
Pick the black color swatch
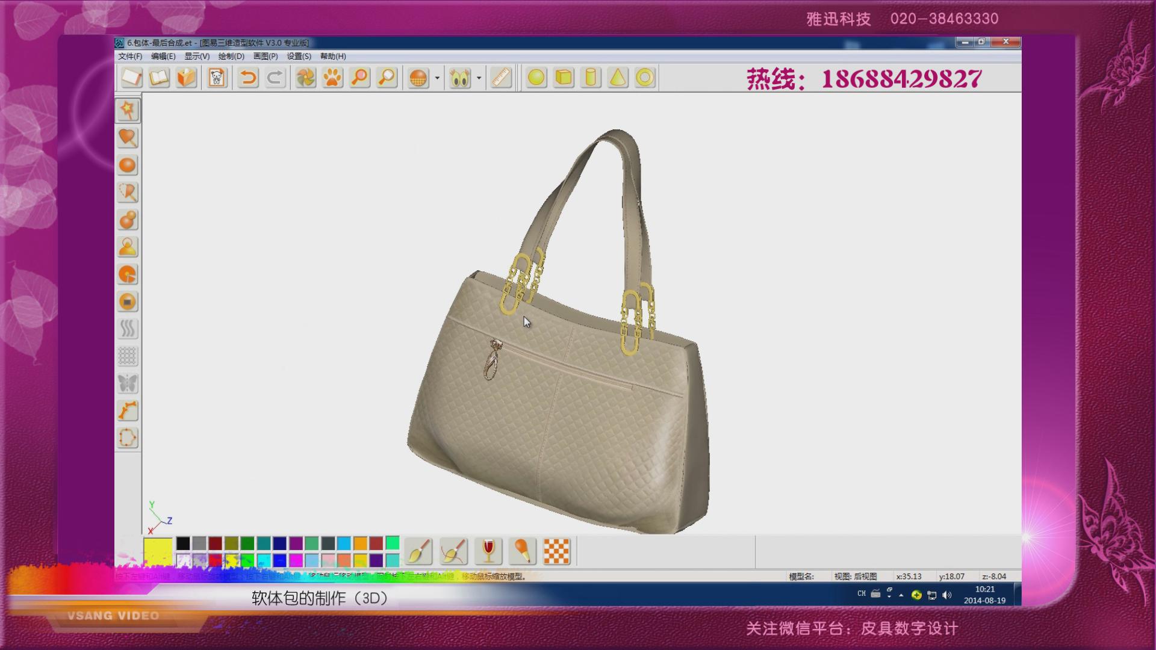(183, 543)
